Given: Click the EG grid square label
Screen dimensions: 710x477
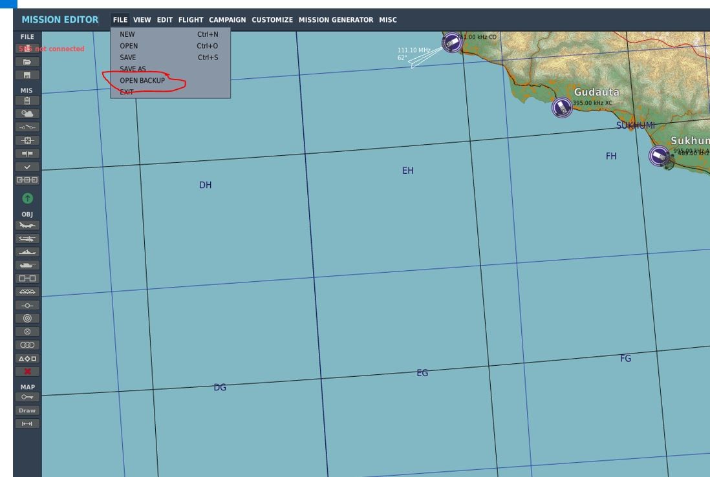Looking at the screenshot, I should point(422,373).
